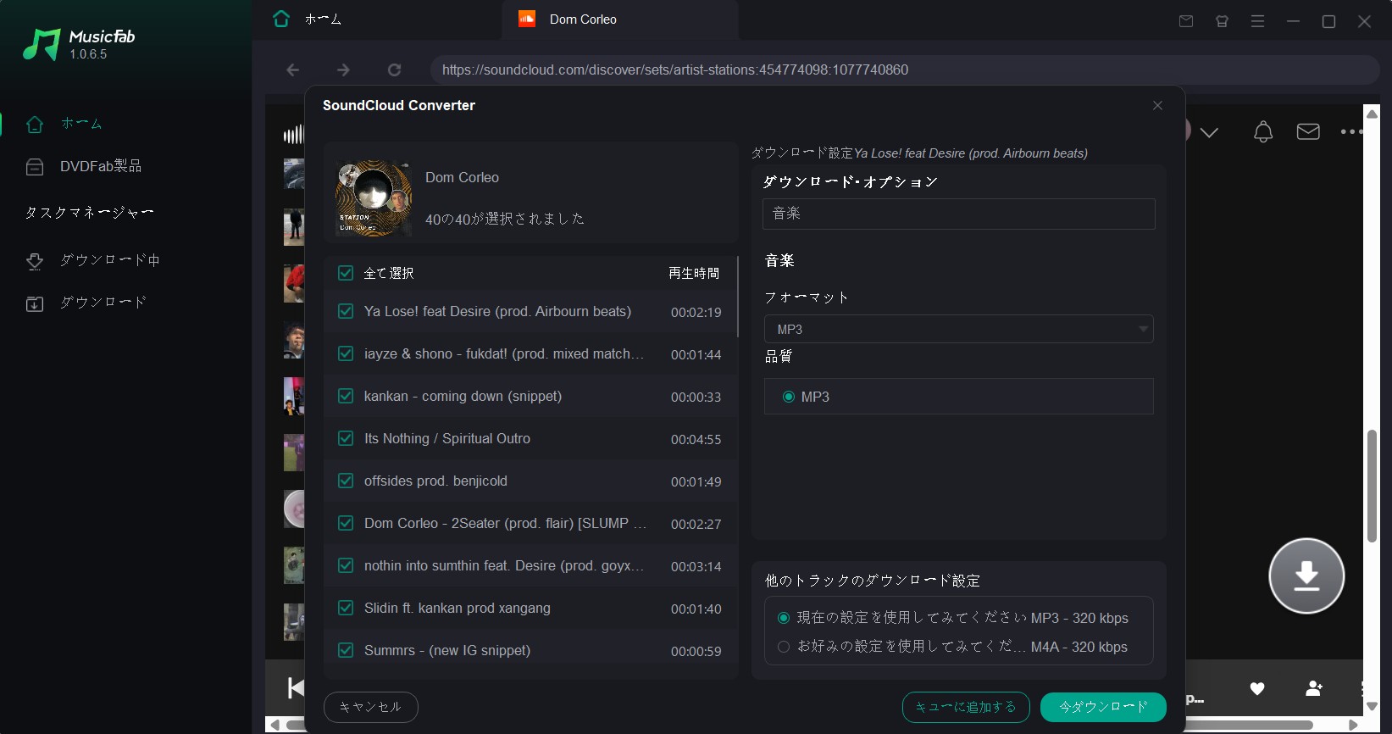Select お好みの設定 M4A - 320 kbps option
This screenshot has height=734, width=1392.
point(784,647)
